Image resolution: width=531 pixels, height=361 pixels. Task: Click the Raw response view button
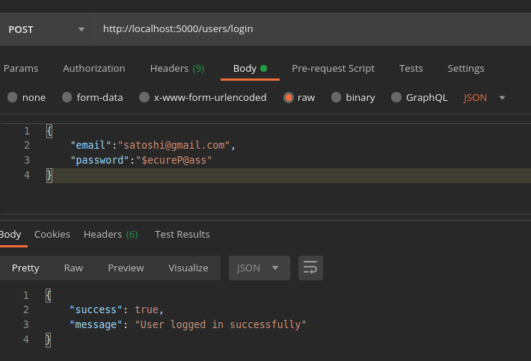click(73, 268)
